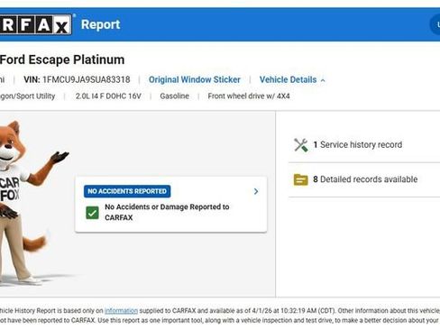Click 'No Accidents or Damage Reported to CARFAX'

pos(167,212)
